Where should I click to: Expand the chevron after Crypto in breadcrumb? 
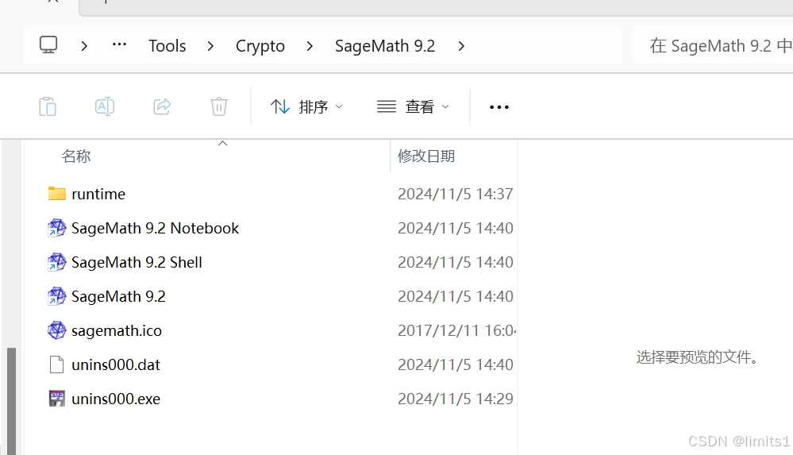pyautogui.click(x=310, y=46)
